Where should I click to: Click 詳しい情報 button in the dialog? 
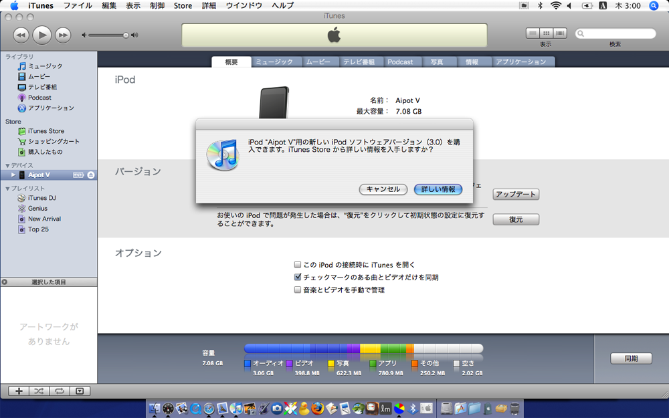click(x=438, y=189)
